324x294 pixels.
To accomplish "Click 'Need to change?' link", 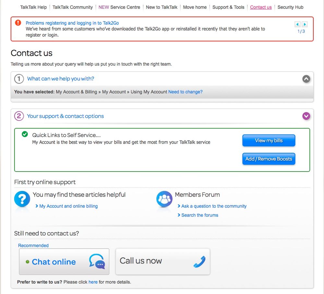I will pos(185,92).
